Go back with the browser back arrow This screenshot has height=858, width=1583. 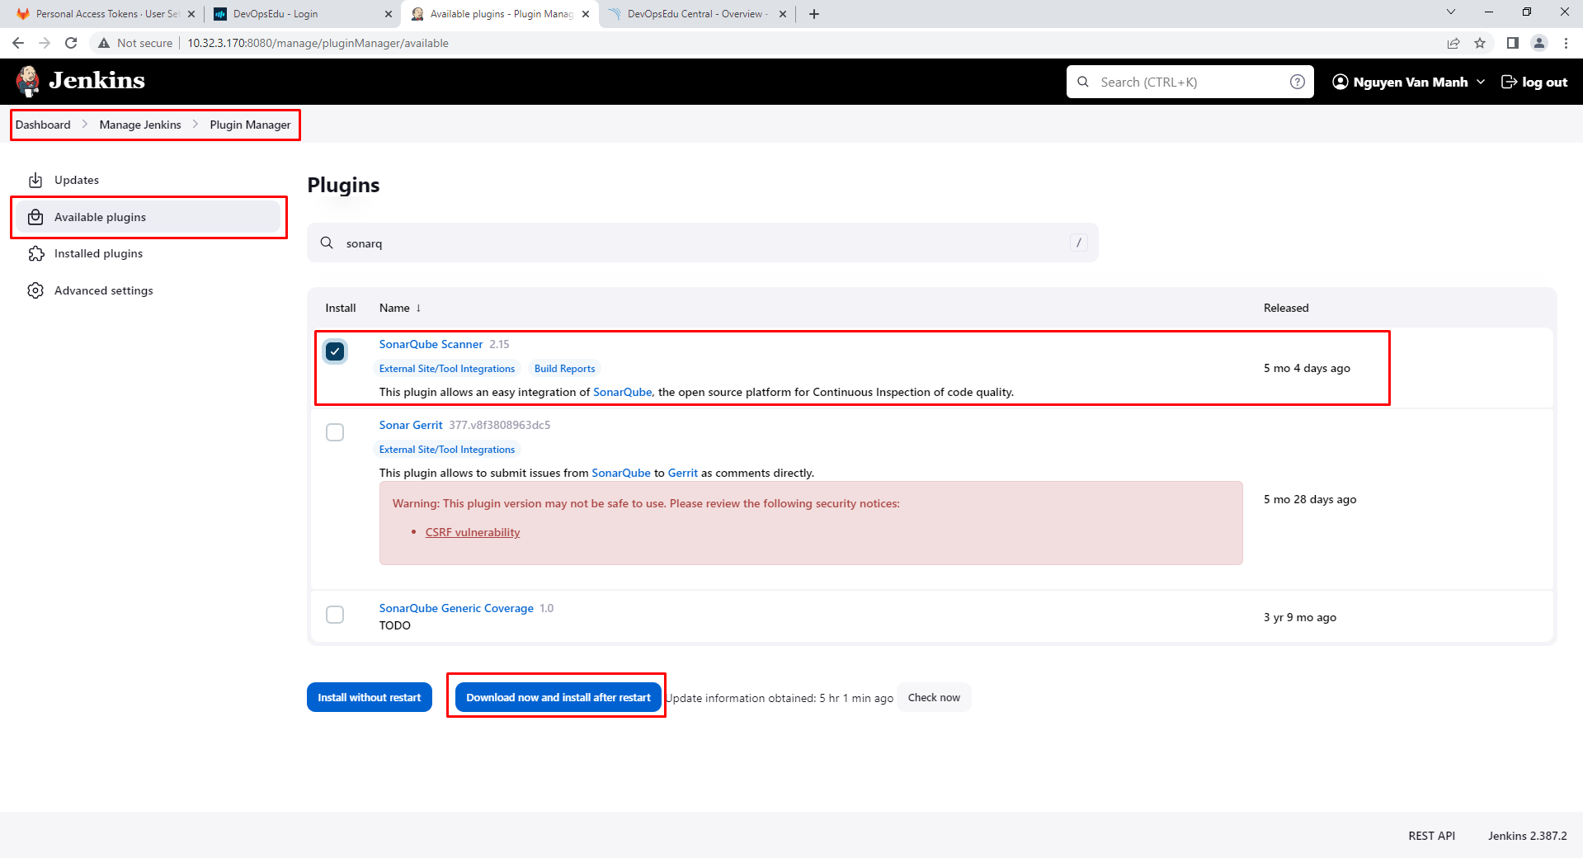(18, 43)
